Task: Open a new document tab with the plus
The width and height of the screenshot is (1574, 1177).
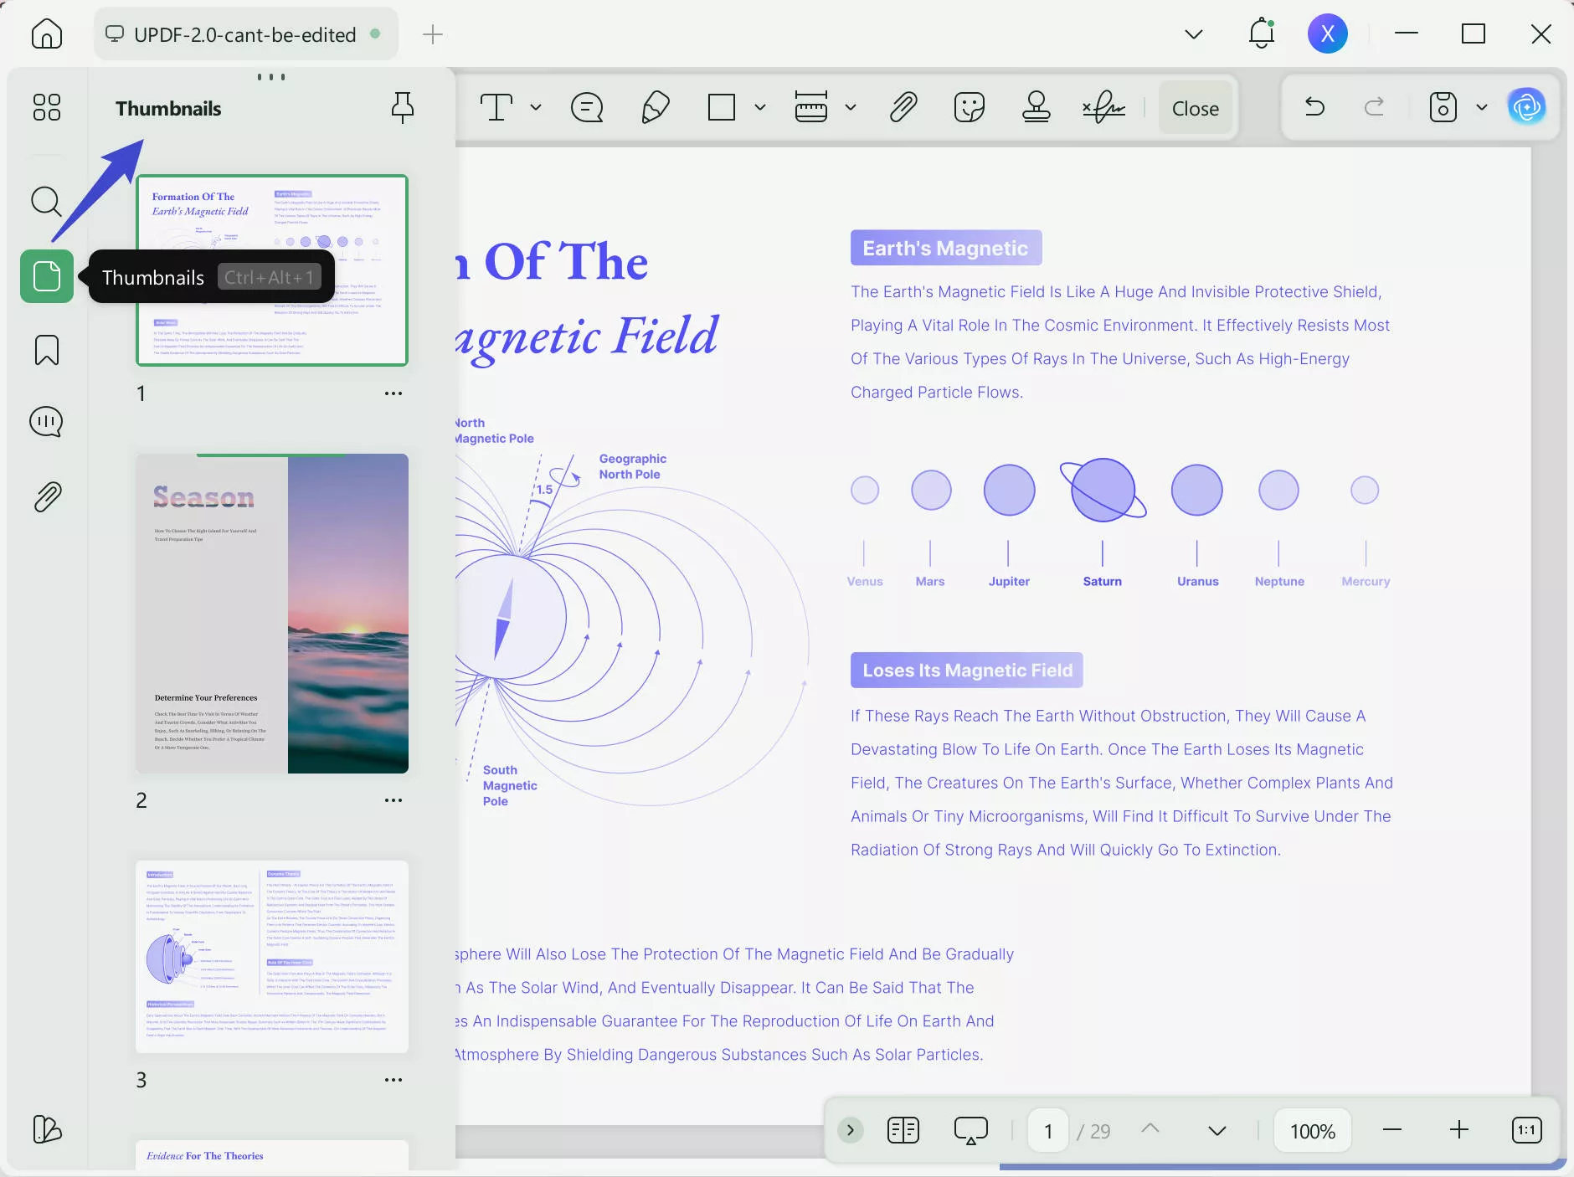Action: point(431,34)
